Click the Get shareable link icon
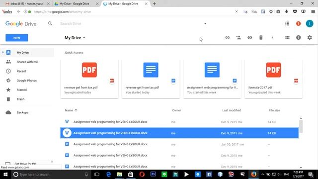Viewport: 318px width, 179px height. click(228, 38)
